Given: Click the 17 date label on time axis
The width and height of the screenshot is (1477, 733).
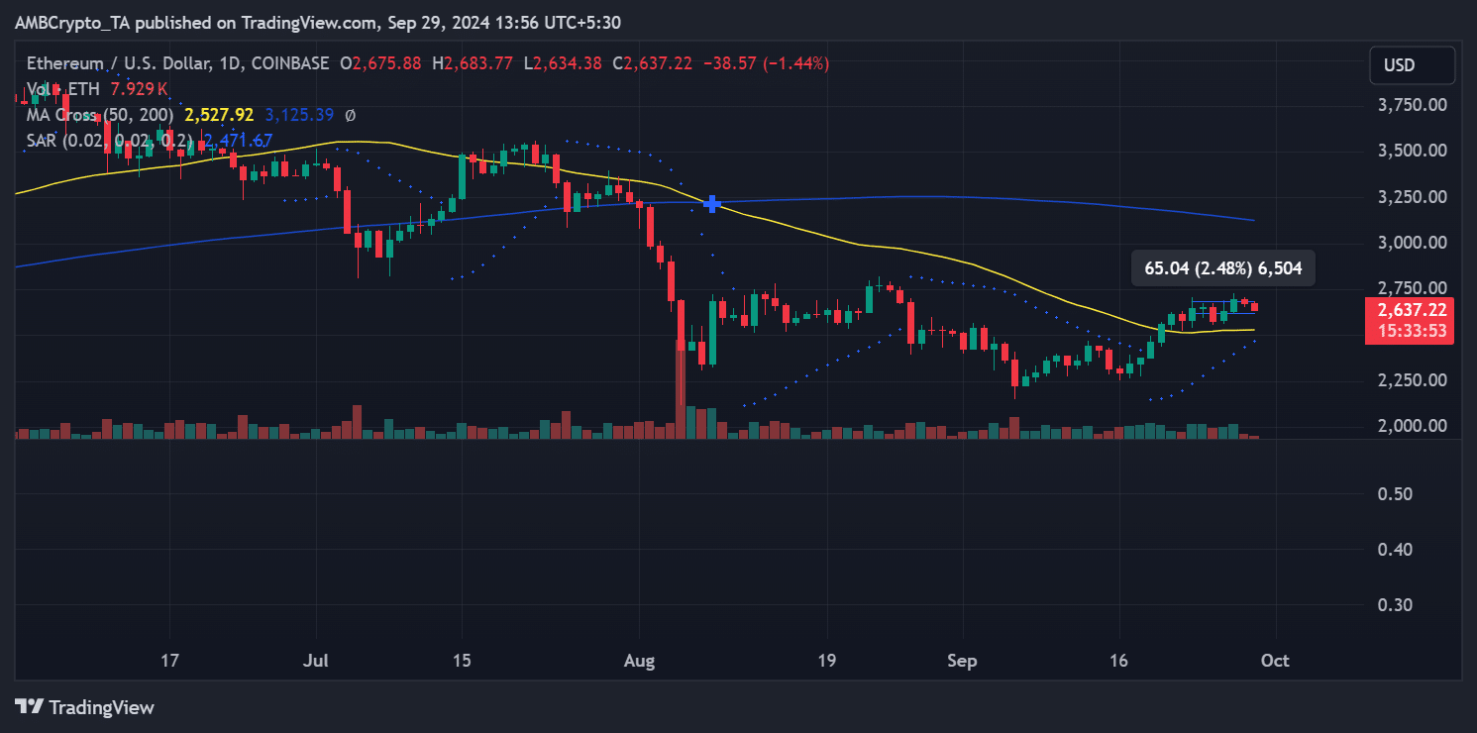Looking at the screenshot, I should tap(169, 661).
